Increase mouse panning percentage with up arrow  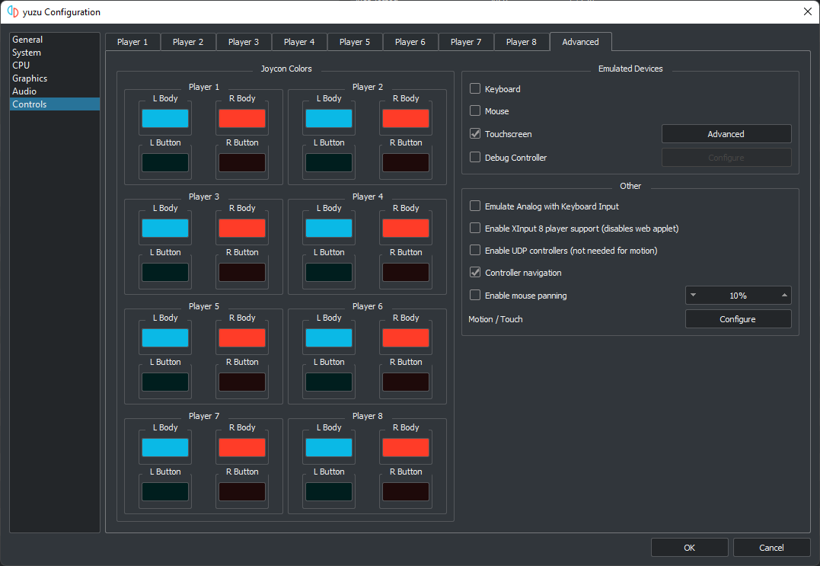pos(783,296)
